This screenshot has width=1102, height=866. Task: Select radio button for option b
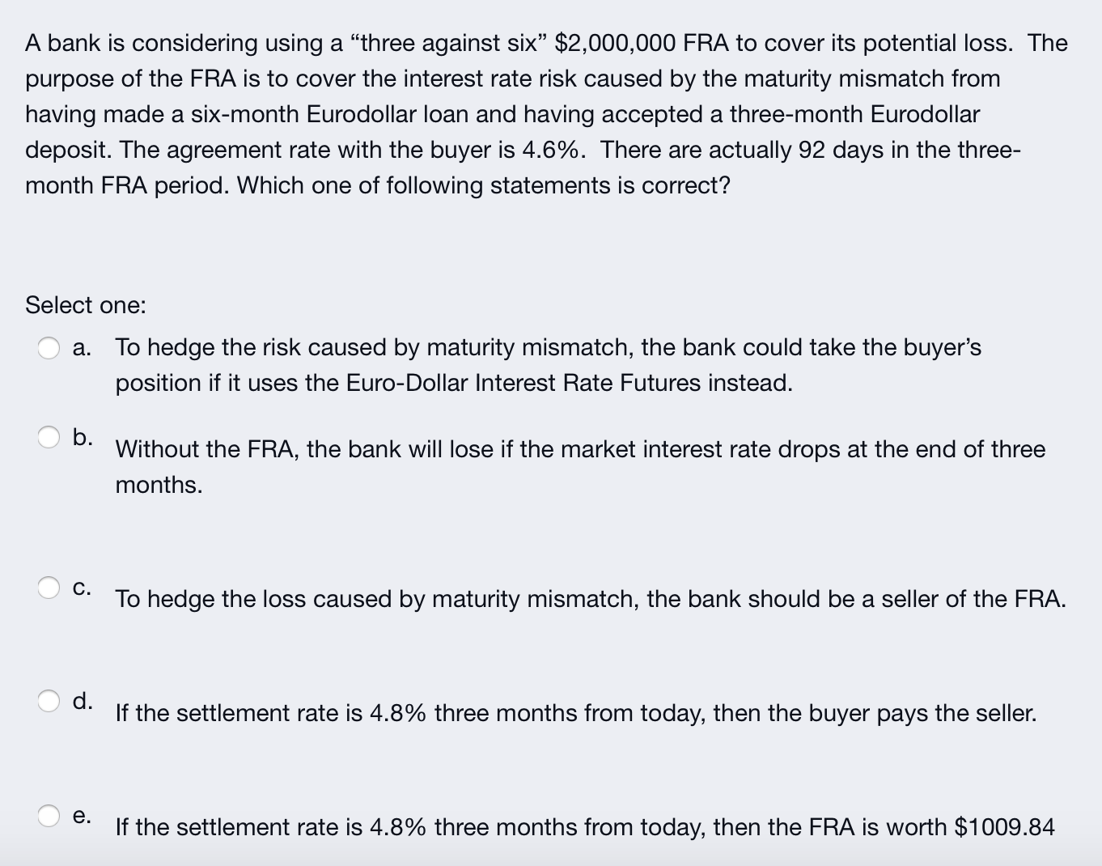[50, 436]
